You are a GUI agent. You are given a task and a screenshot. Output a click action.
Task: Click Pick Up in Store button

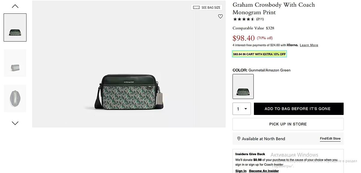coord(288,124)
